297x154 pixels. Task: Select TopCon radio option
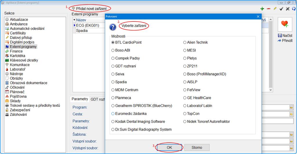point(191,114)
